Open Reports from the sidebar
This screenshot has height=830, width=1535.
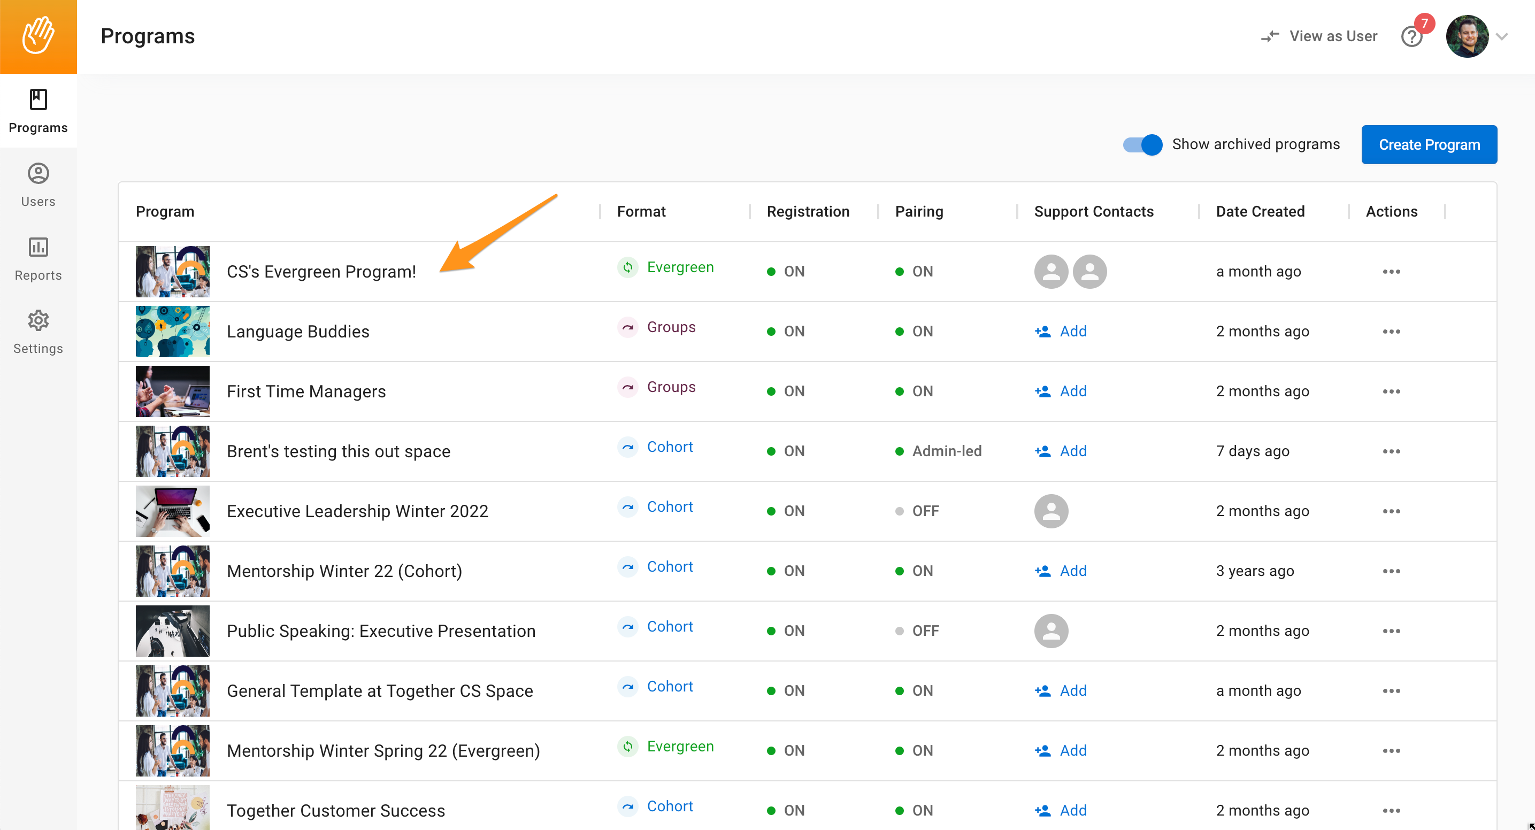tap(38, 259)
